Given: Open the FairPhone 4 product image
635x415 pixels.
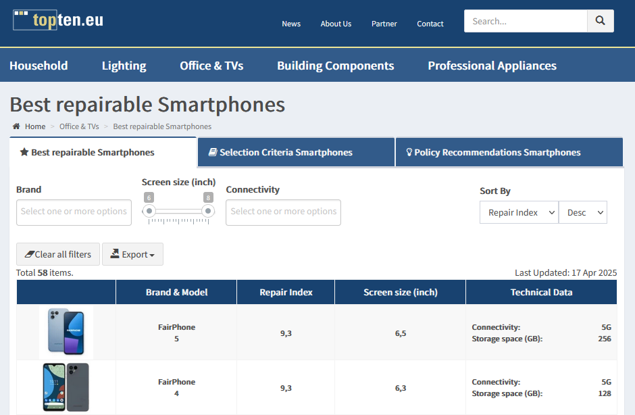Looking at the screenshot, I should 66,387.
